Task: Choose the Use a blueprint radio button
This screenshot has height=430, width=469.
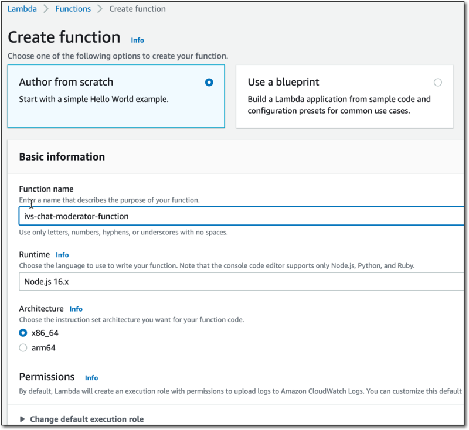Action: coord(438,83)
